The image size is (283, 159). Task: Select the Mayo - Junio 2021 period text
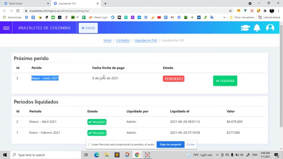tap(45, 78)
